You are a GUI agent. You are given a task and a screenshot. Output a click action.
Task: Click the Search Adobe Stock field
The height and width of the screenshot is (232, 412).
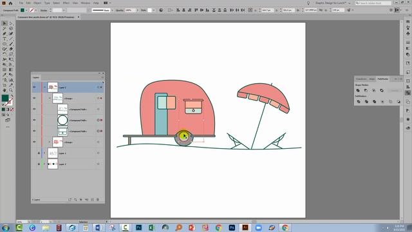click(373, 3)
